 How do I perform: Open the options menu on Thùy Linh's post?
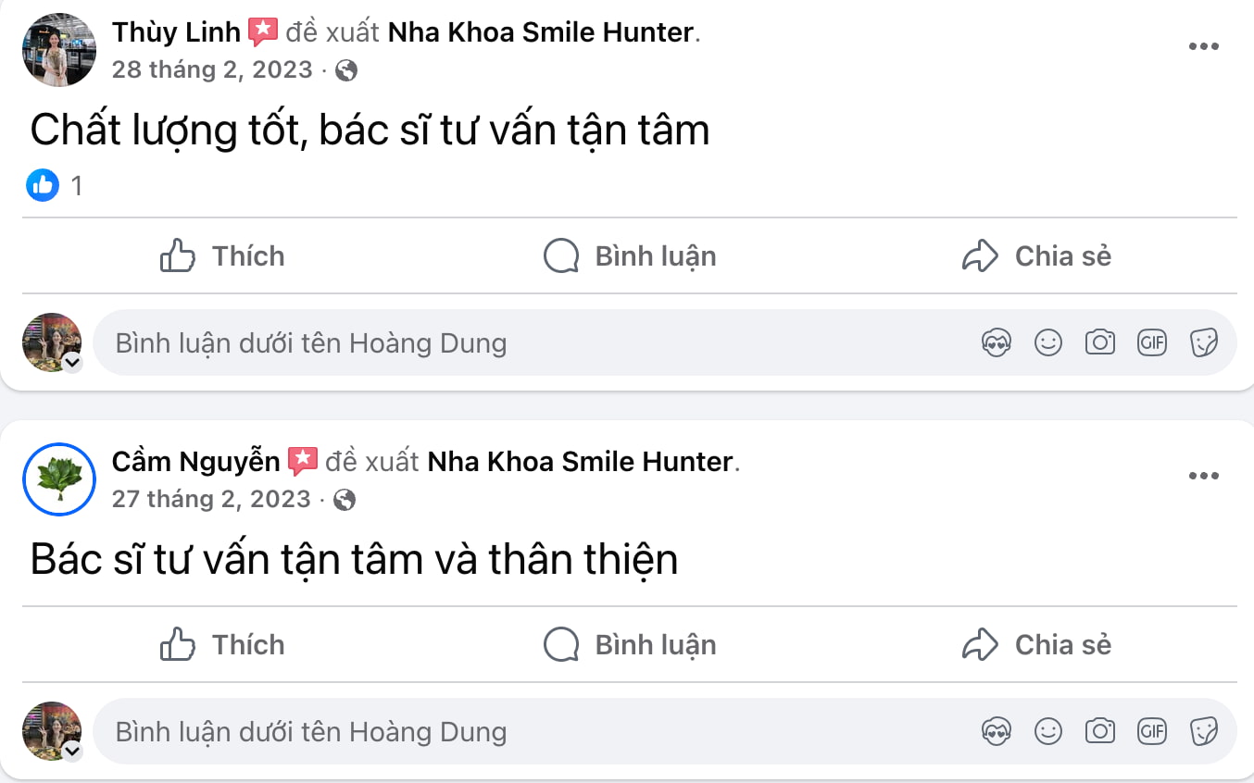tap(1203, 47)
